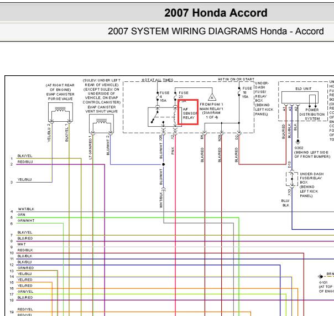Select the "HOT IN ON OR START" label
The width and height of the screenshot is (334, 316).
click(236, 79)
